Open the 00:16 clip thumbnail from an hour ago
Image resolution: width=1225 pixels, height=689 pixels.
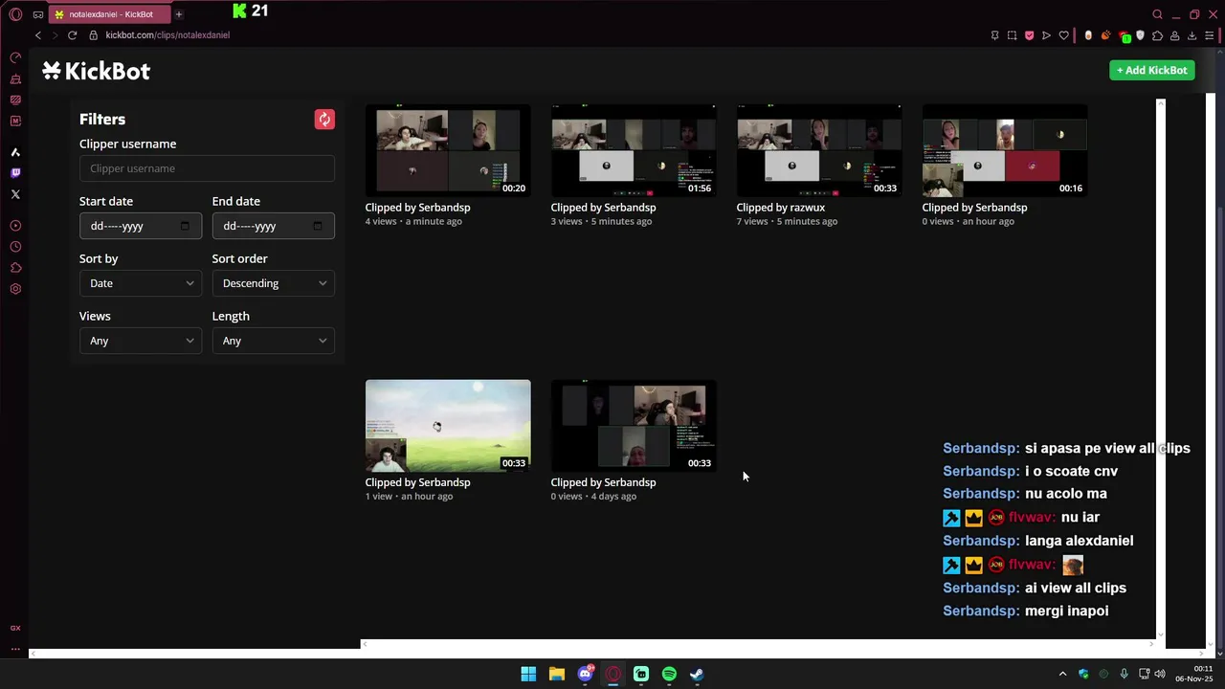pos(1005,150)
